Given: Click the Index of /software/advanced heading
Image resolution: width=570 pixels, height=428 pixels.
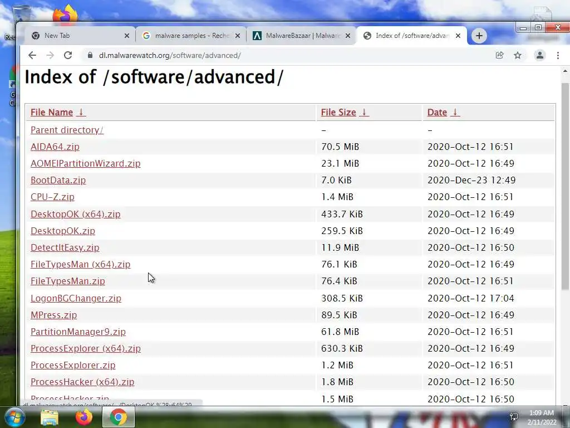Looking at the screenshot, I should click(154, 77).
